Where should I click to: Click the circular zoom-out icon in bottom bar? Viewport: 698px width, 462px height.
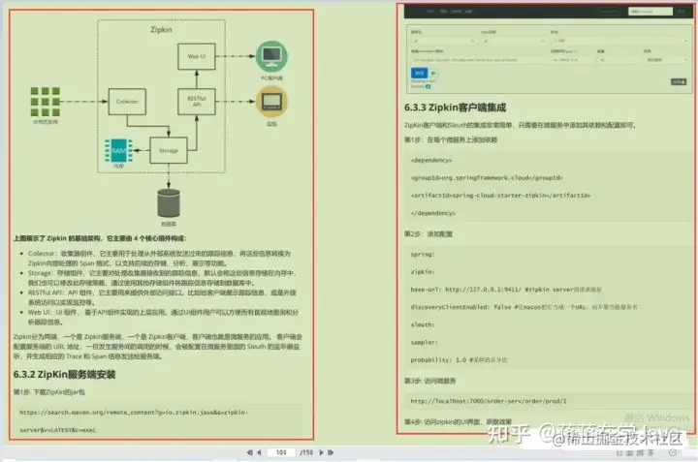click(673, 452)
